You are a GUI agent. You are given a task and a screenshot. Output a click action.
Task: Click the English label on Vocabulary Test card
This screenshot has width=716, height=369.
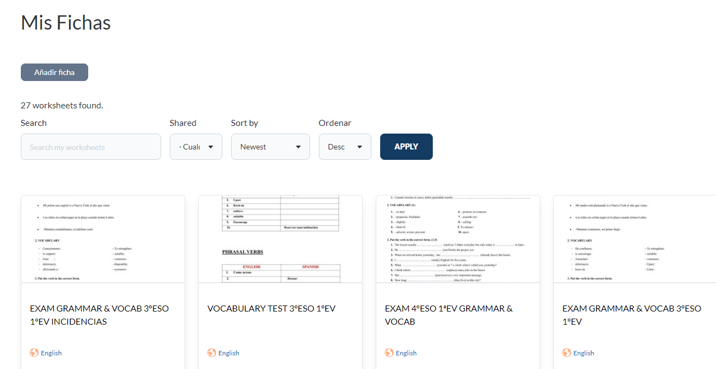point(228,353)
